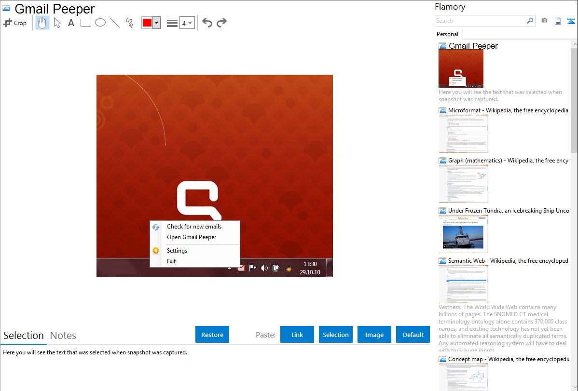Click the Flamory search input field
578x391 pixels.
(481, 21)
